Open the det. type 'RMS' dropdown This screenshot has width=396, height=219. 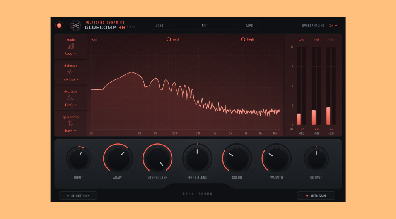pyautogui.click(x=70, y=105)
